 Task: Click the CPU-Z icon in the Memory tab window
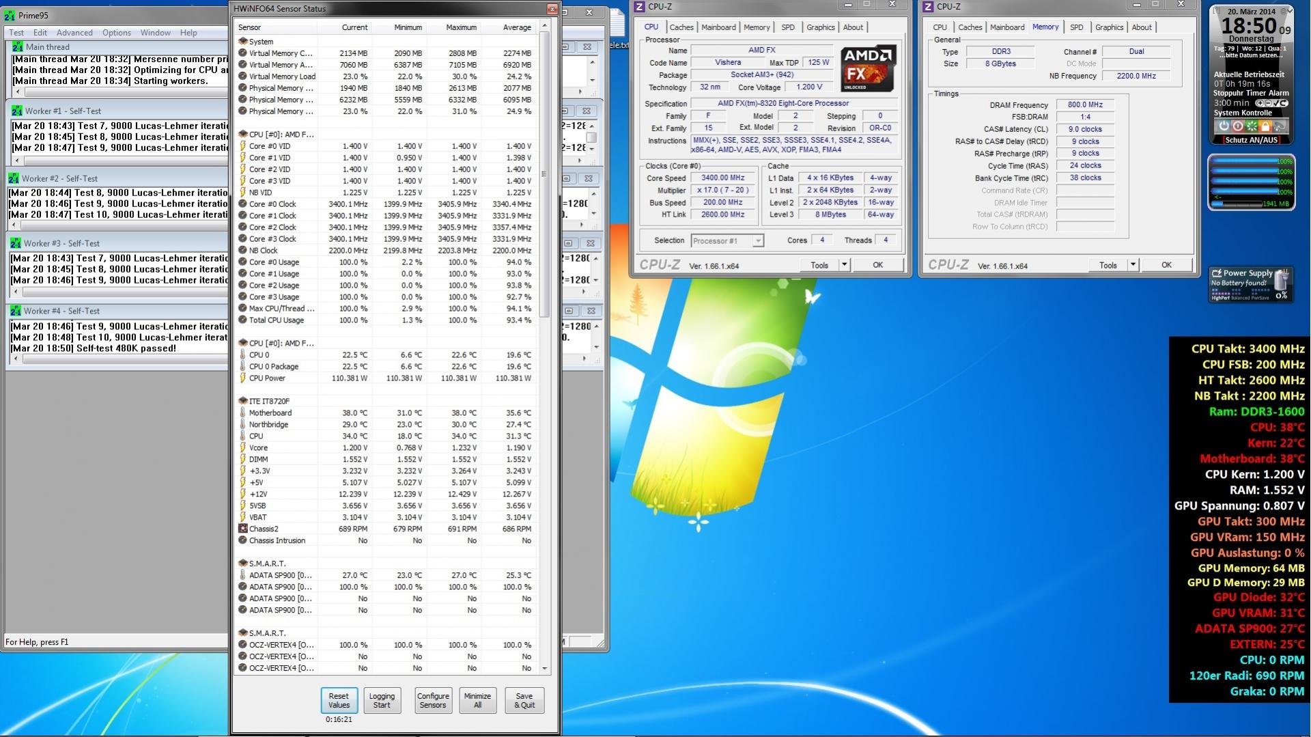click(928, 7)
